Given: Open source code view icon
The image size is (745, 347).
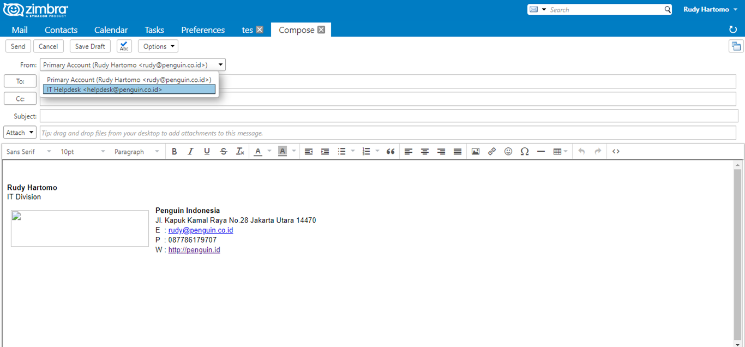Looking at the screenshot, I should [x=616, y=152].
